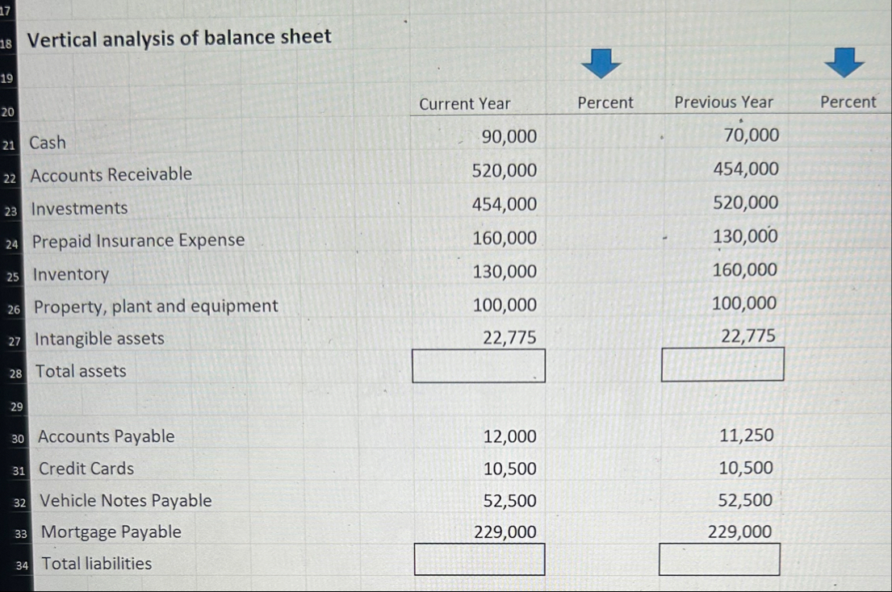Click the second Percent column label

848,103
